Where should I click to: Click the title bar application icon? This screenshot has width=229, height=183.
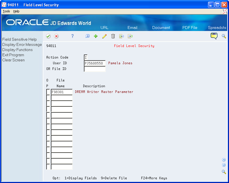4,5
